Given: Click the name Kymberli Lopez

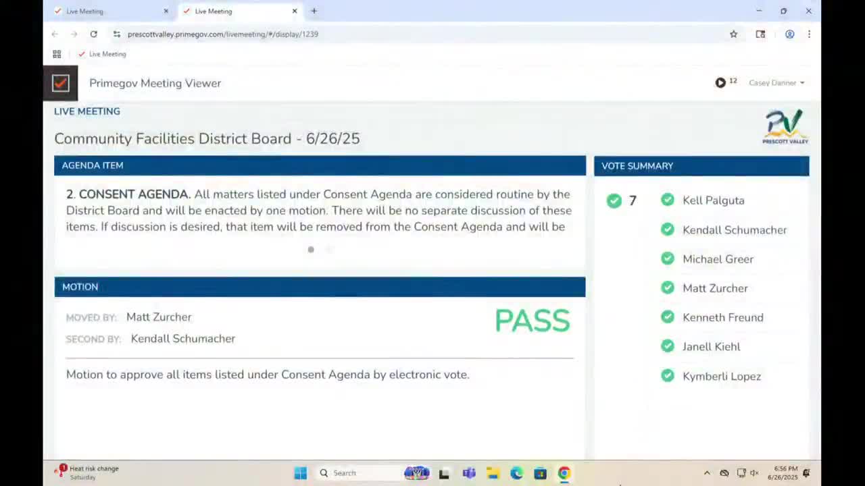Looking at the screenshot, I should [722, 377].
